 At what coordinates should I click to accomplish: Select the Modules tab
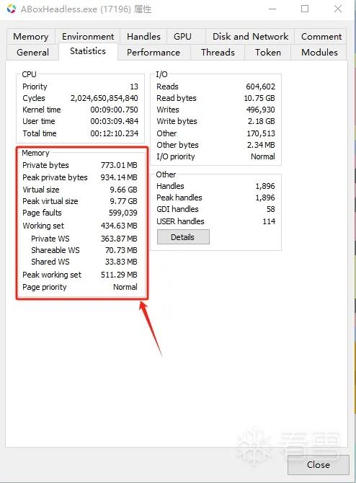(x=319, y=53)
